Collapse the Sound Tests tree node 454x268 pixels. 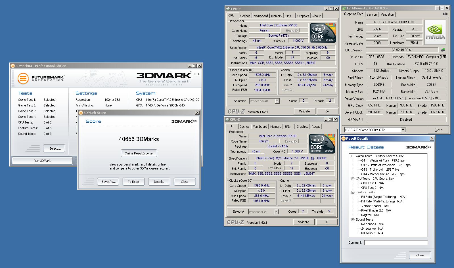[x=353, y=219]
